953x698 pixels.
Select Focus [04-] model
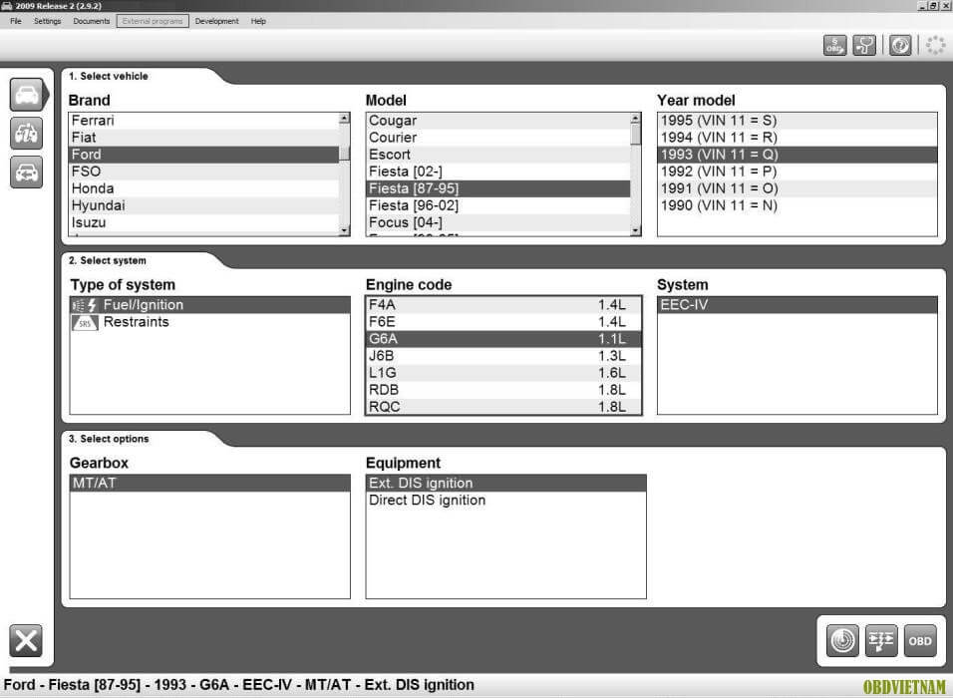tap(498, 222)
